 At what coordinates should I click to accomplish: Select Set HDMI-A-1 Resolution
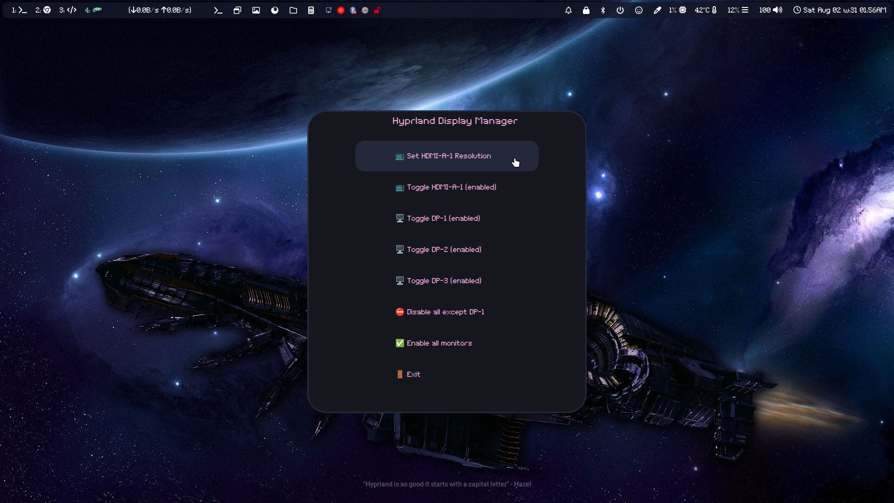(447, 156)
